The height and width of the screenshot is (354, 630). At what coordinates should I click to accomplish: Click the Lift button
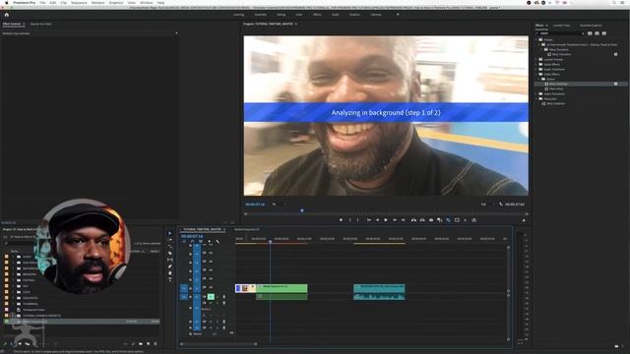click(413, 220)
